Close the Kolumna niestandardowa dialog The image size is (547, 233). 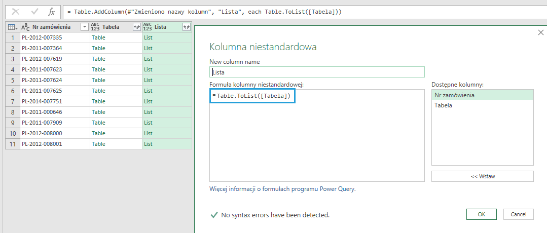click(540, 32)
